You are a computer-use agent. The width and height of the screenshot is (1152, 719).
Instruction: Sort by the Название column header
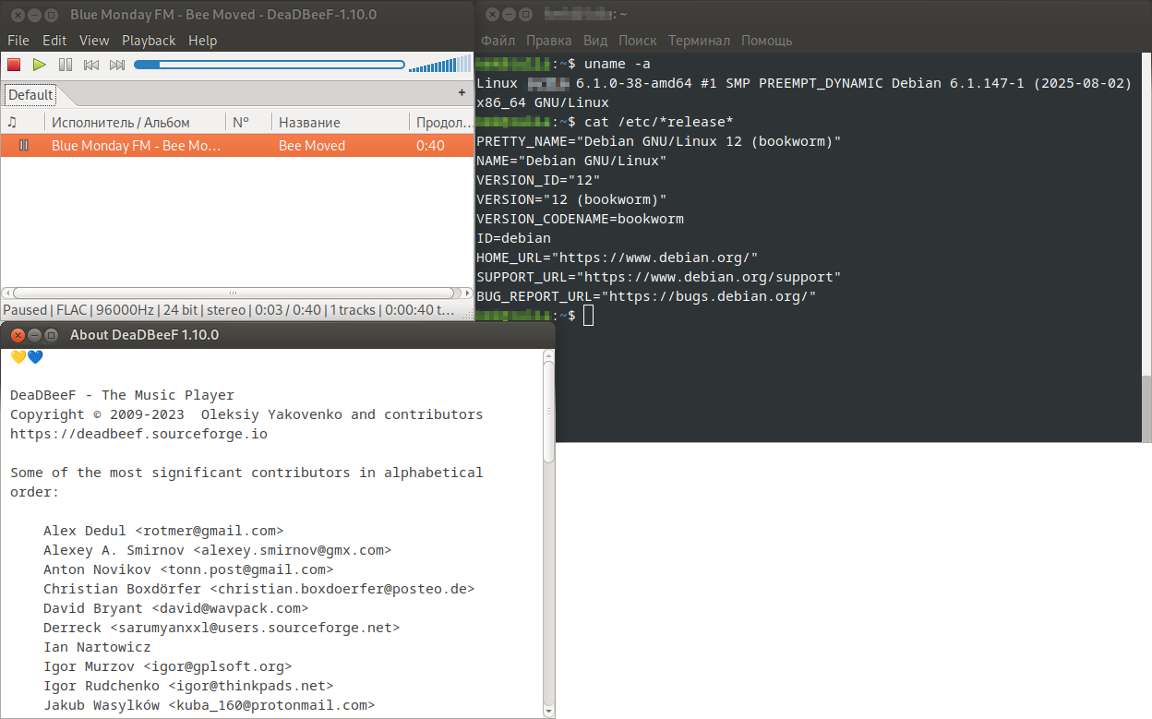point(341,122)
